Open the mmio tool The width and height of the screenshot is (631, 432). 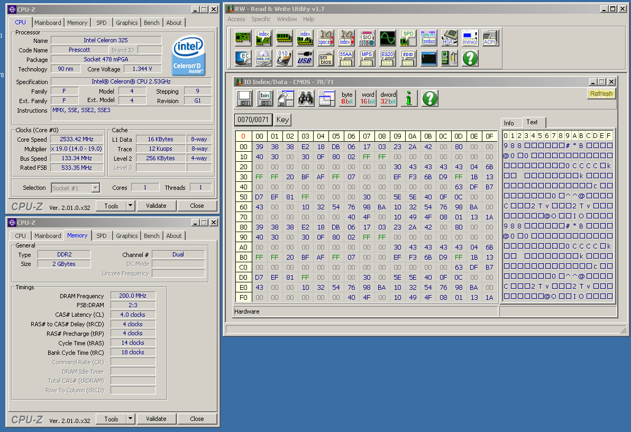[x=470, y=38]
